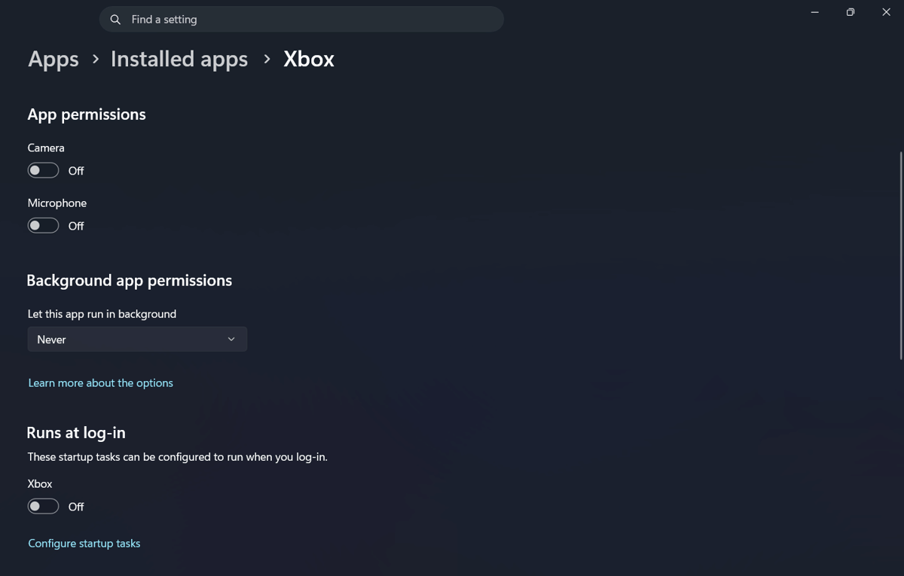The image size is (904, 576).
Task: Click Configure startup tasks
Action: point(84,543)
